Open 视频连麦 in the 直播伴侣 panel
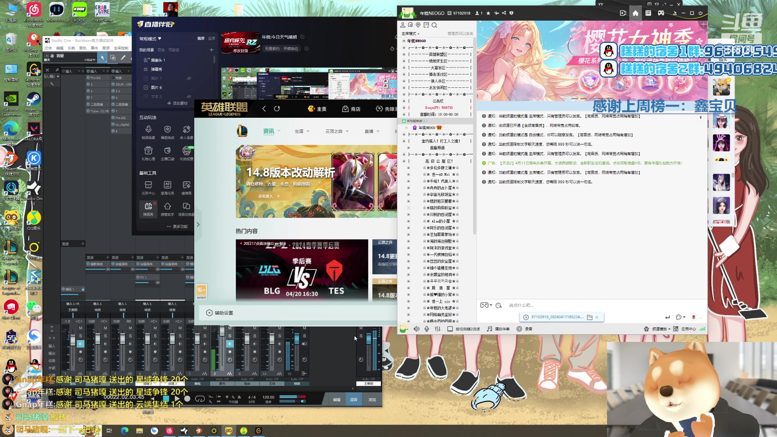 click(x=148, y=132)
